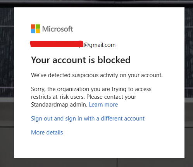The height and width of the screenshot is (167, 193).
Task: Open the More details link
Action: pos(47,133)
